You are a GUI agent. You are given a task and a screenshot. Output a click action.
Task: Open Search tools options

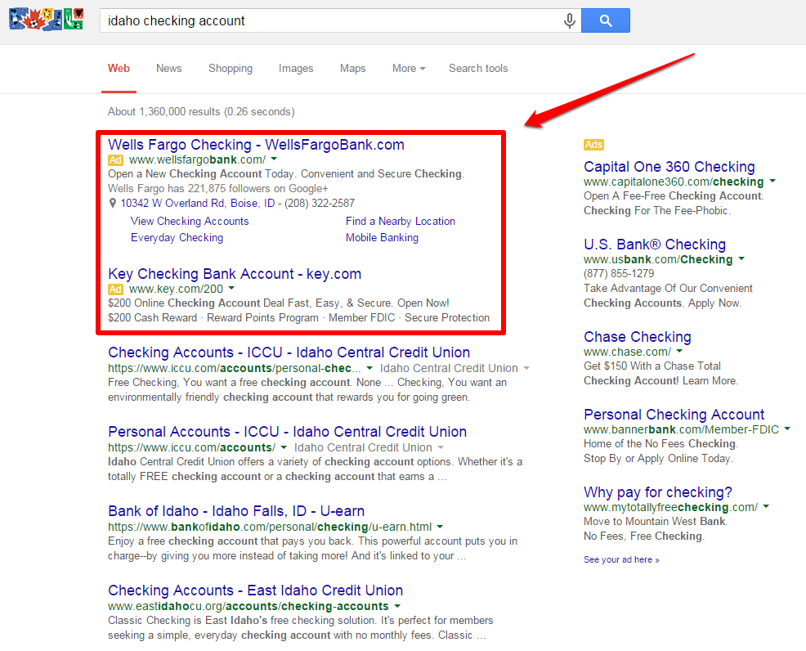coord(477,69)
